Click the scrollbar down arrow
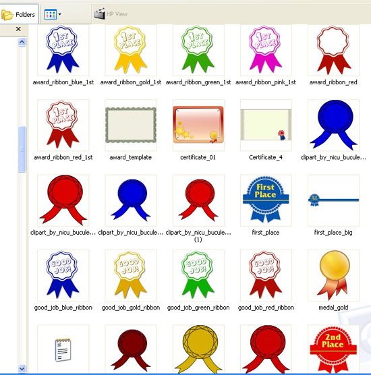The width and height of the screenshot is (371, 375). coord(22,368)
